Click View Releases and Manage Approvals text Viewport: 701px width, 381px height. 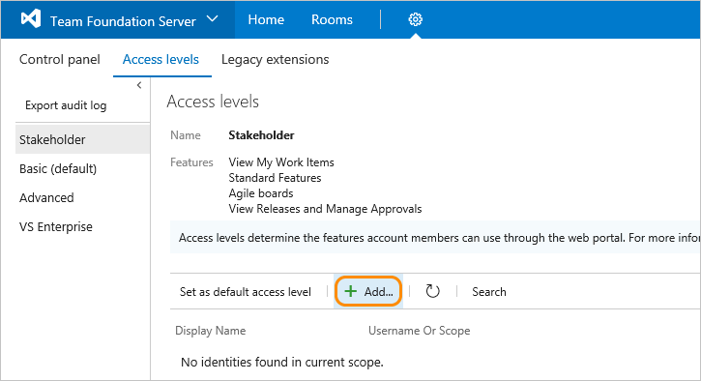point(325,209)
